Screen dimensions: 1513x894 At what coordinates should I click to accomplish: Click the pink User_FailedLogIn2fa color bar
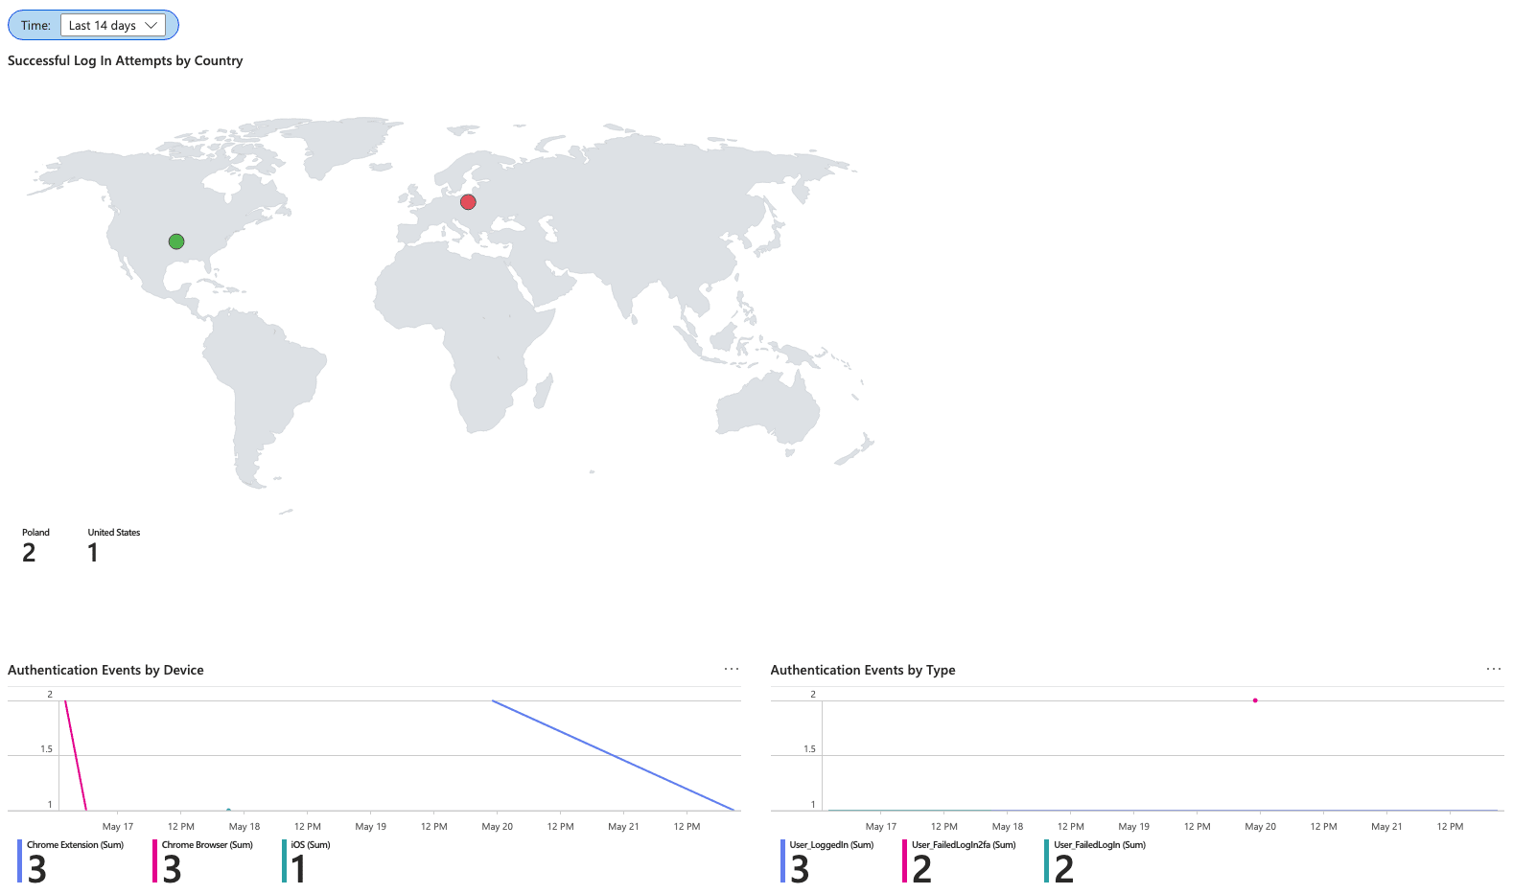tap(904, 861)
